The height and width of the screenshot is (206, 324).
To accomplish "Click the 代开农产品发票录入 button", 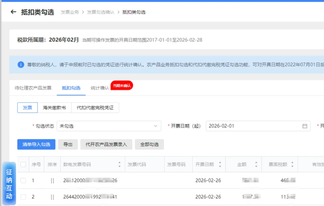I will [x=106, y=145].
